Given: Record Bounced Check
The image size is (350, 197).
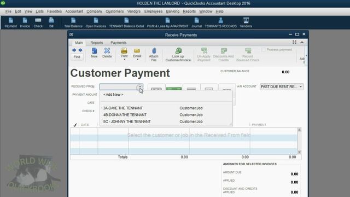Looking at the screenshot, I should 248,55.
